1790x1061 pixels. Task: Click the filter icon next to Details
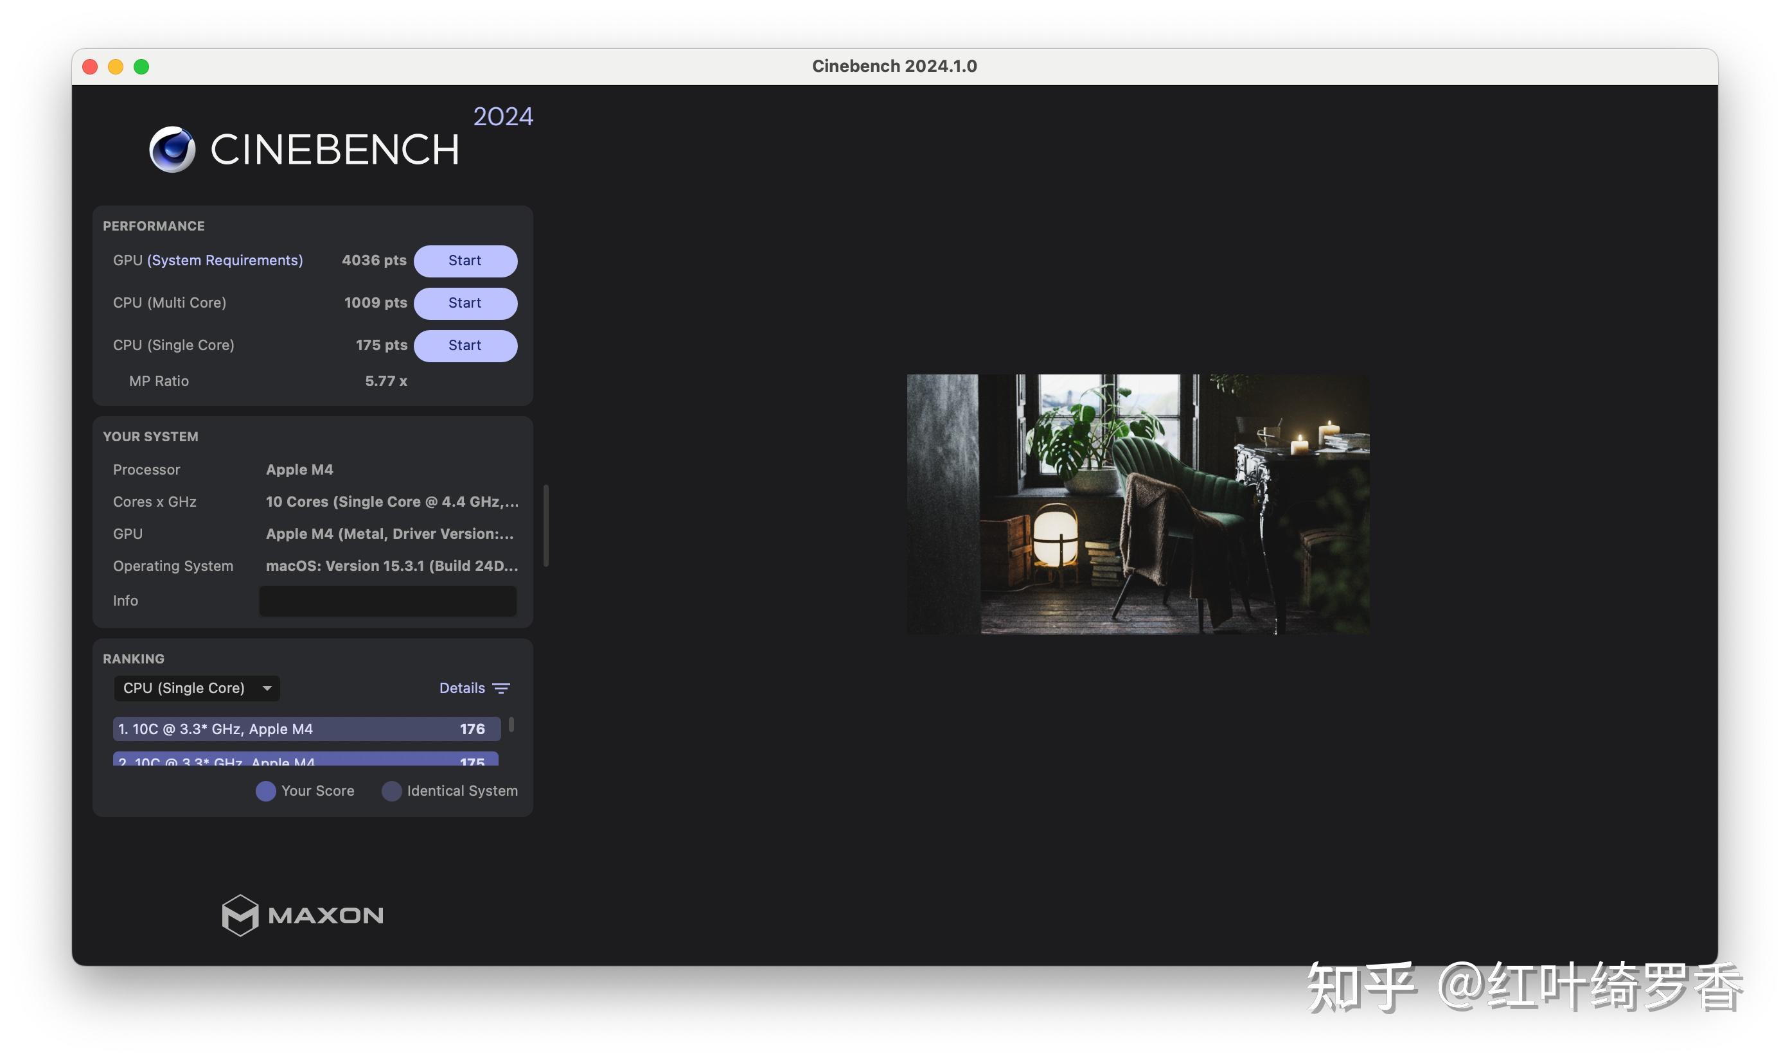pos(501,688)
